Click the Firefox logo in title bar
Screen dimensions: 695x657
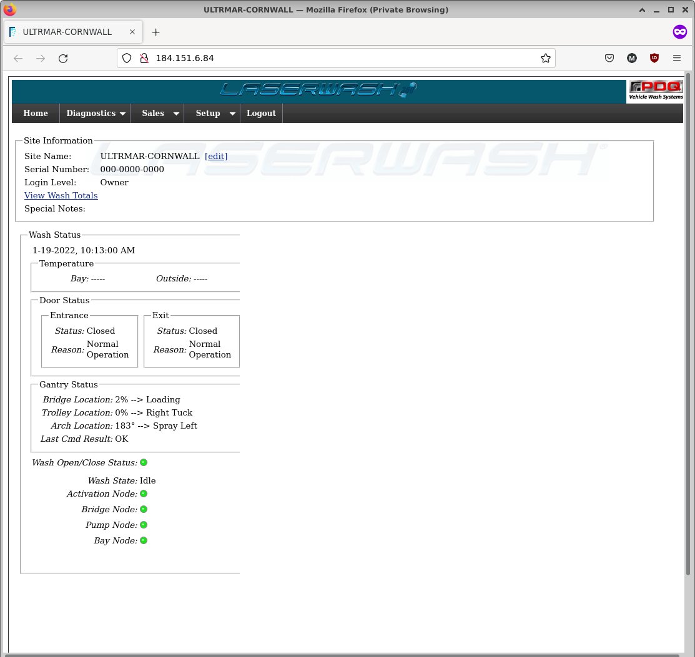pyautogui.click(x=10, y=9)
